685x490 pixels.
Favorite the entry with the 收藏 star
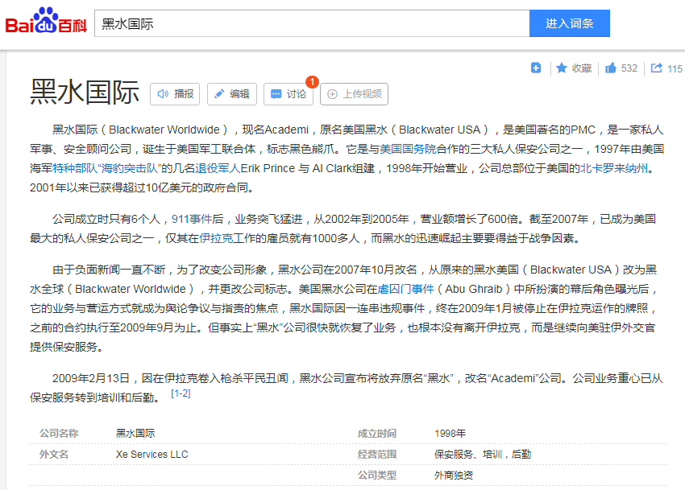pyautogui.click(x=574, y=68)
